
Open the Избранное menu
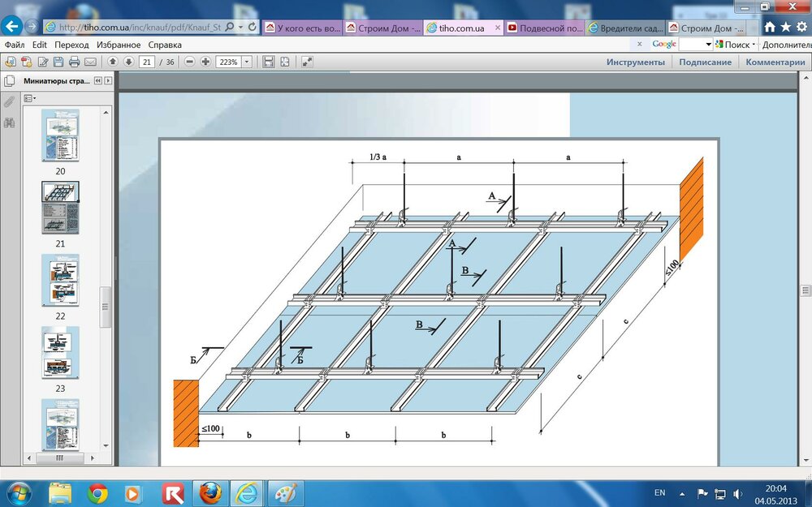click(119, 45)
